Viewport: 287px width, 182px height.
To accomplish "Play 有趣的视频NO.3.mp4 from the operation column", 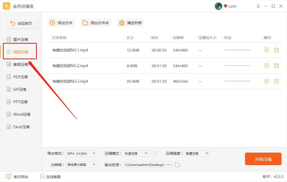I will [x=266, y=81].
